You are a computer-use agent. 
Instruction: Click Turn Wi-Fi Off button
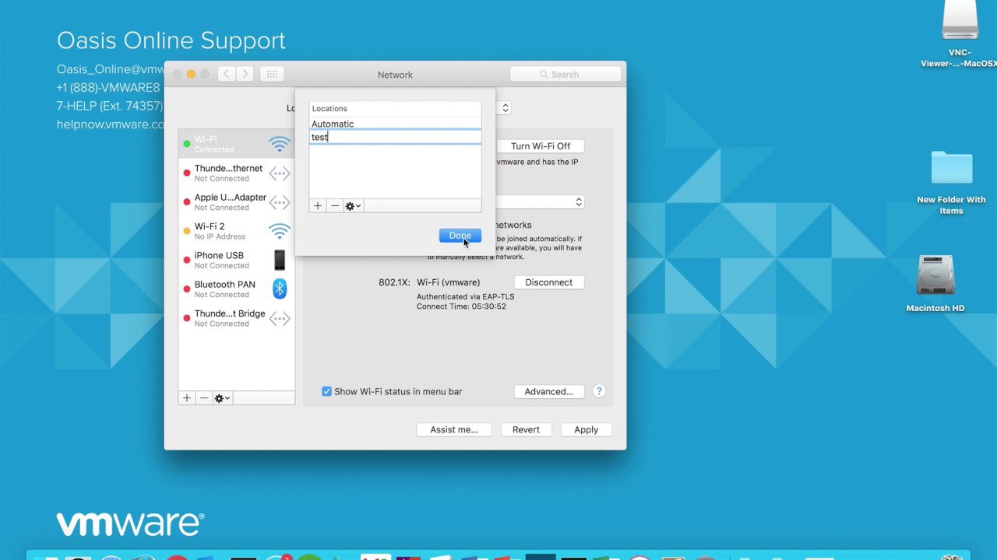541,146
